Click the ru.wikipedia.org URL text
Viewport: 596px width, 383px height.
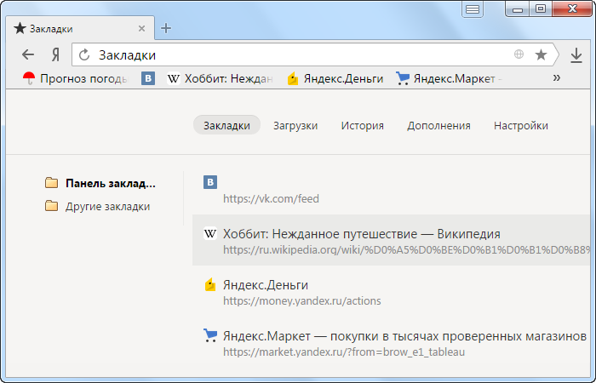tap(406, 249)
